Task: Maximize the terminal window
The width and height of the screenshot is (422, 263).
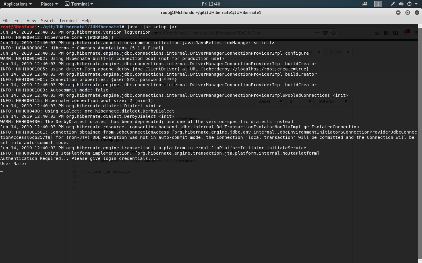Action: pos(408,12)
